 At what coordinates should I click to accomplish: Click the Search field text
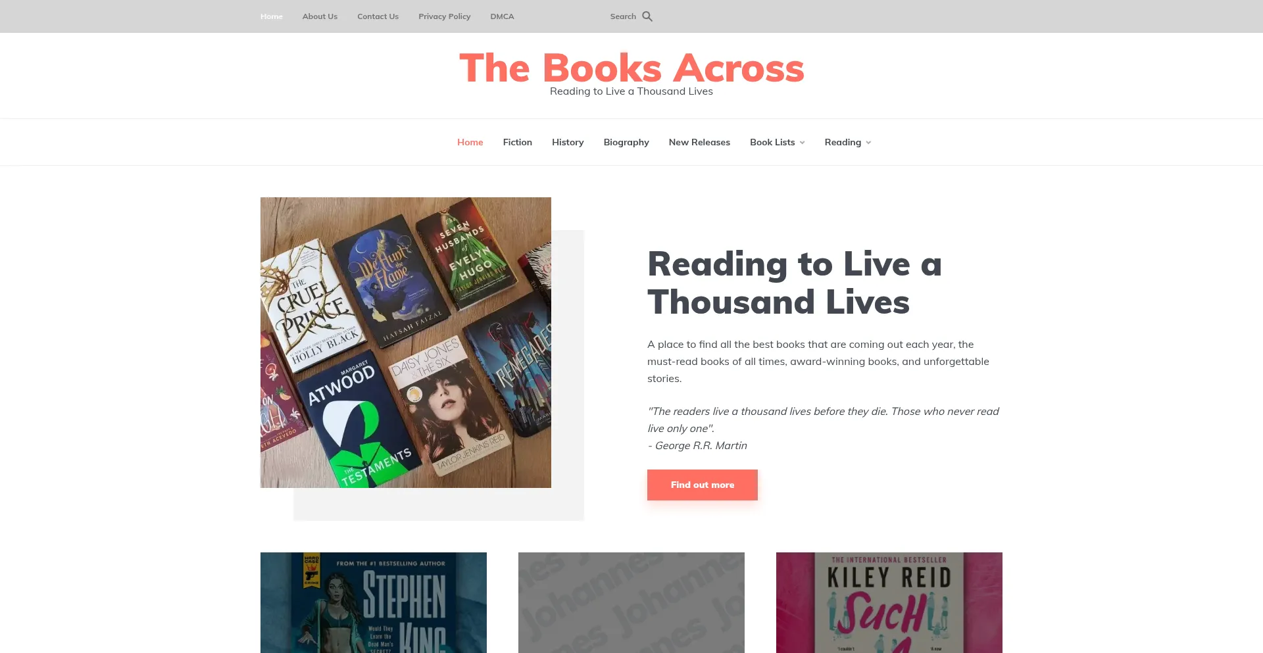[623, 16]
